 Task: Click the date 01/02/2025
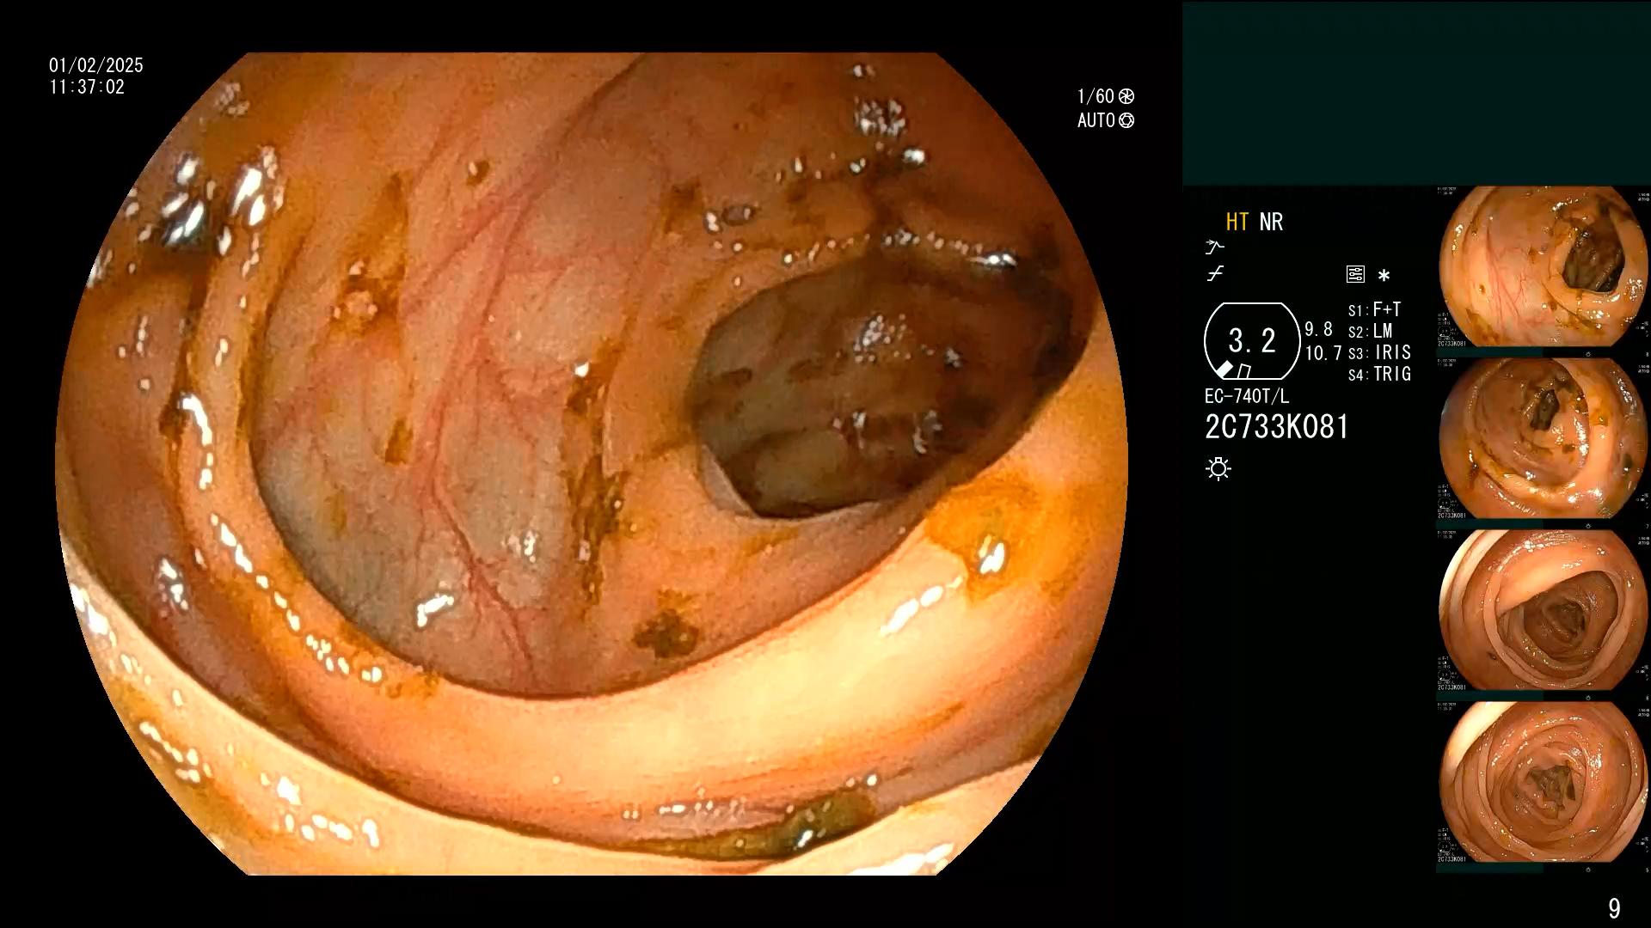click(x=96, y=65)
